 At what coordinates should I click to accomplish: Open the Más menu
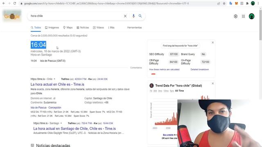click(x=111, y=28)
